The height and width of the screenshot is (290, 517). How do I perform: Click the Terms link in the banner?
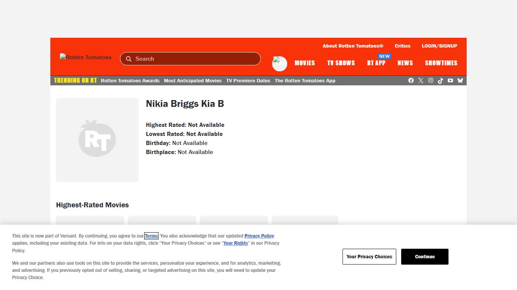coord(151,236)
